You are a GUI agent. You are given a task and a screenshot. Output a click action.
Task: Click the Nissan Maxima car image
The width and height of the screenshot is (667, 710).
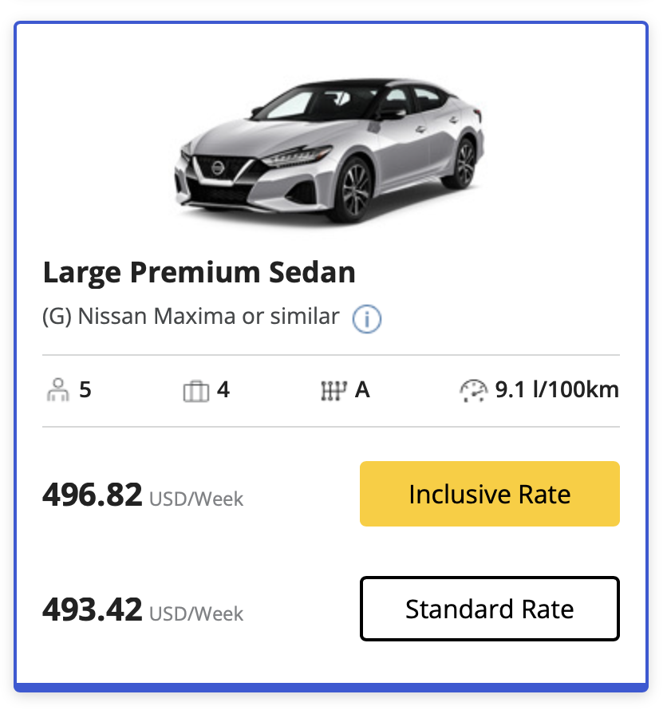329,150
